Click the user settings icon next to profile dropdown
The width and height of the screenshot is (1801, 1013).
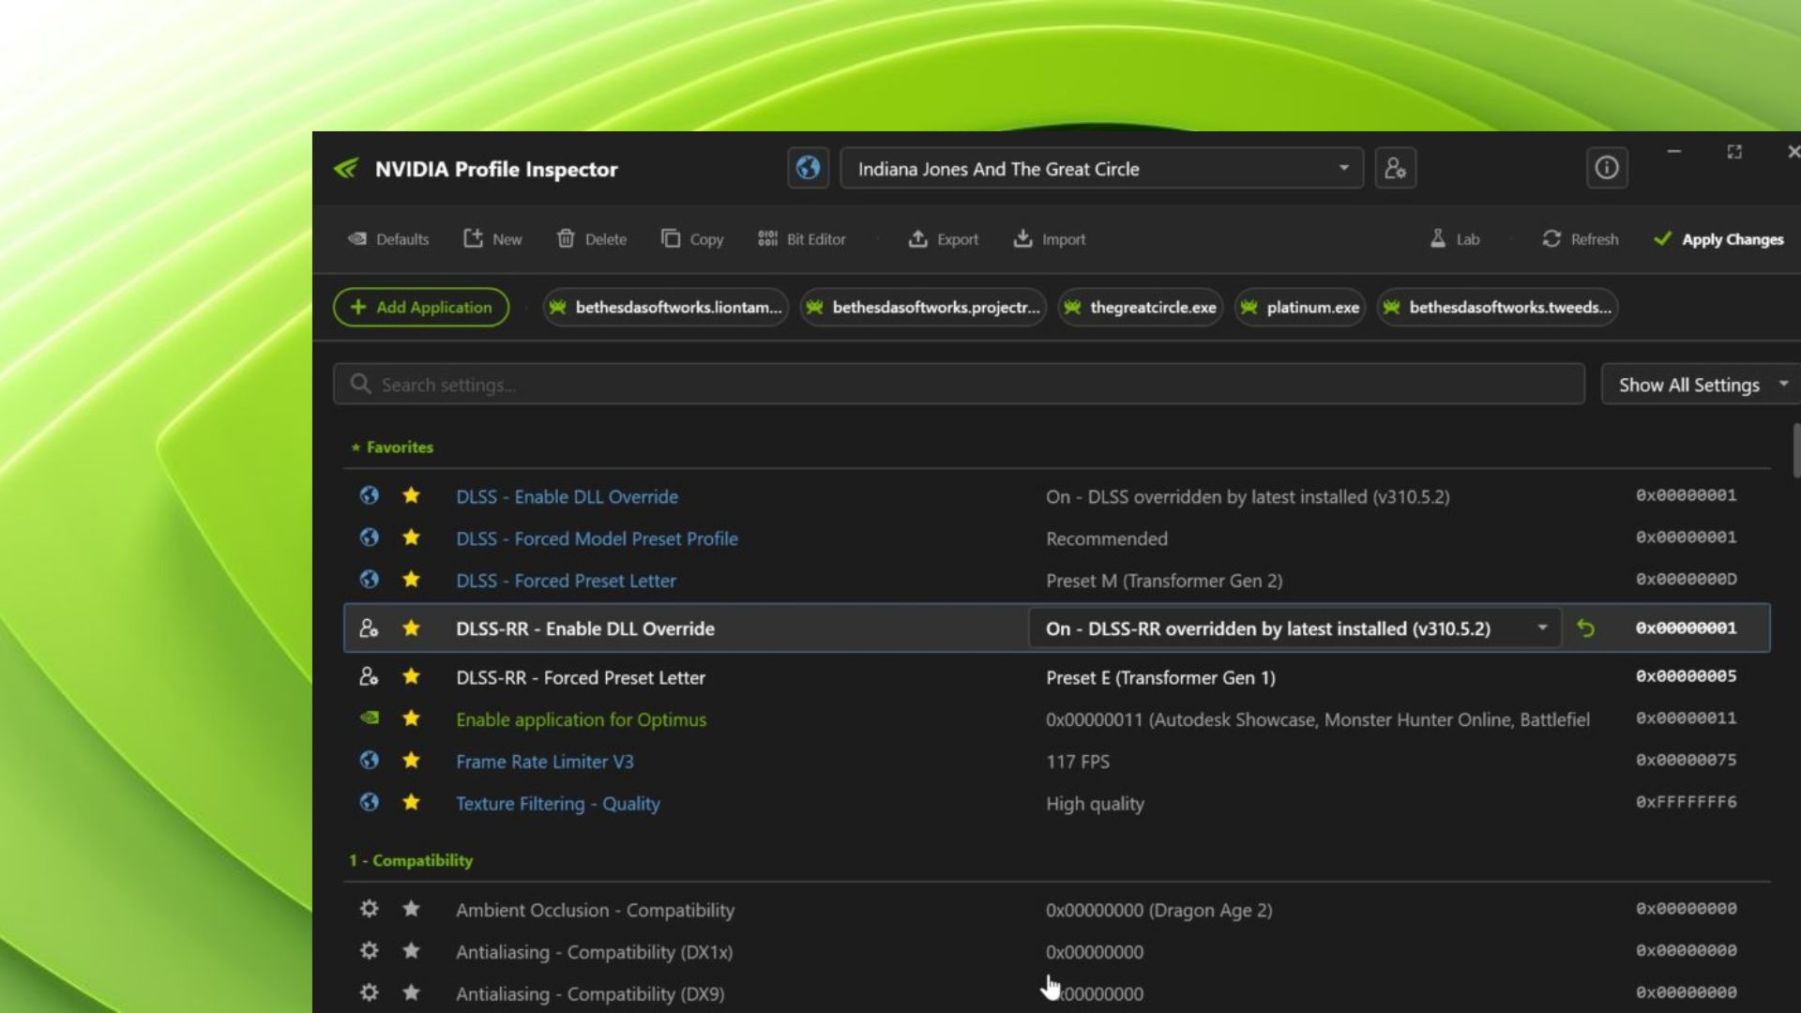1395,169
